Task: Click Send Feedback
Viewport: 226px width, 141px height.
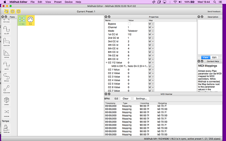Action: [214, 12]
